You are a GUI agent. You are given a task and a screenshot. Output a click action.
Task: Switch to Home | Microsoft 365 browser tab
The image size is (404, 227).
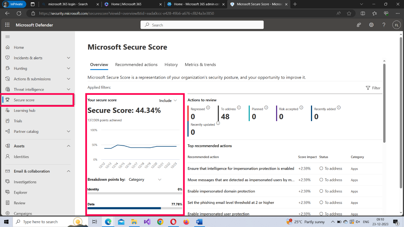click(x=133, y=4)
